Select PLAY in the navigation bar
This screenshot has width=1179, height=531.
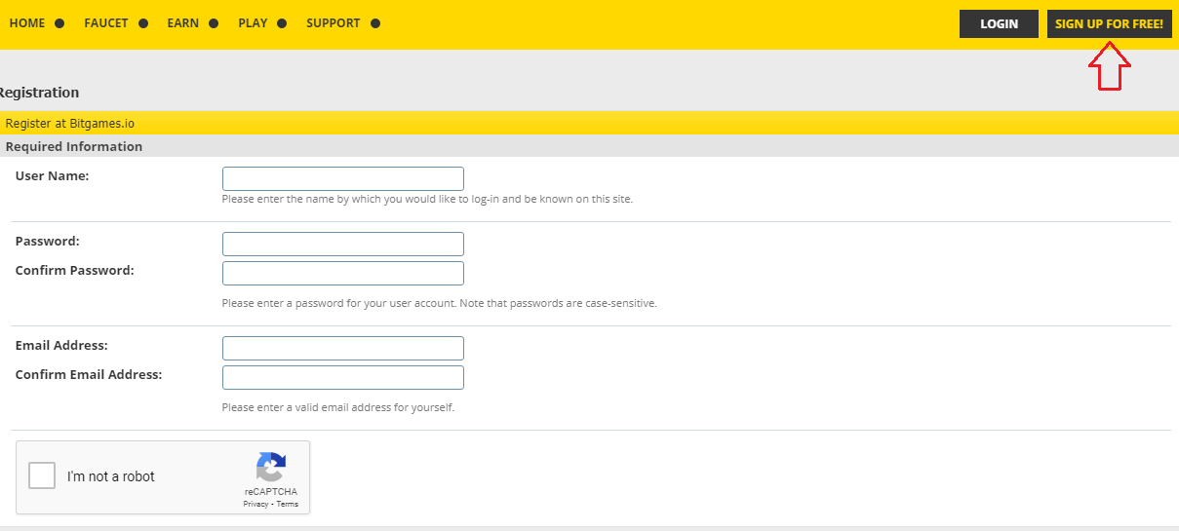(253, 23)
